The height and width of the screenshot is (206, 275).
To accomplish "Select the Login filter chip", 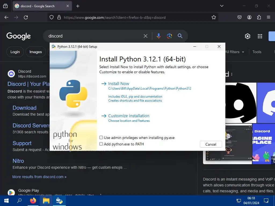I will (15, 52).
